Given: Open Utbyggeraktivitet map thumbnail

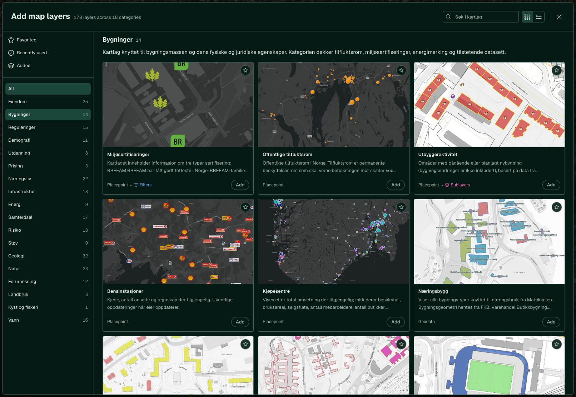Looking at the screenshot, I should tap(489, 105).
